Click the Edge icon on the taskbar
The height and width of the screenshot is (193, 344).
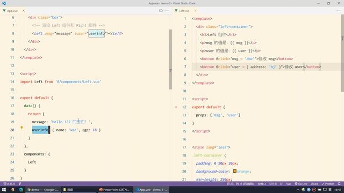[21, 190]
